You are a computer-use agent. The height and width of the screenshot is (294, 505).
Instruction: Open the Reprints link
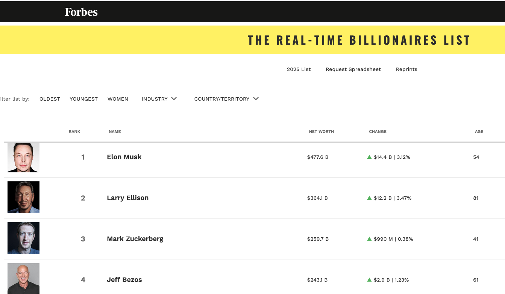pyautogui.click(x=406, y=69)
